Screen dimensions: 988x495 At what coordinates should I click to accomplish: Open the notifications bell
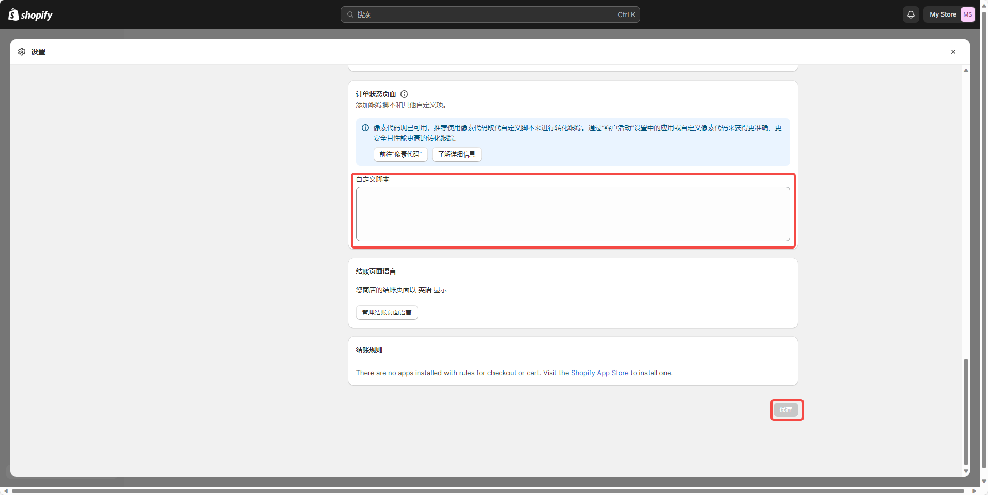910,14
